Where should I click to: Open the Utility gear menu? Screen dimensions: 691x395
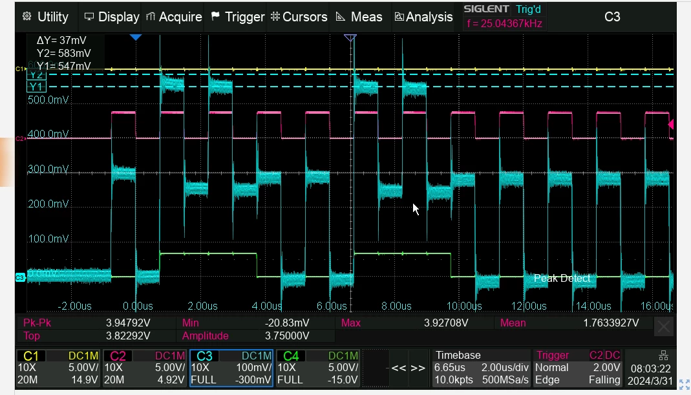click(46, 17)
